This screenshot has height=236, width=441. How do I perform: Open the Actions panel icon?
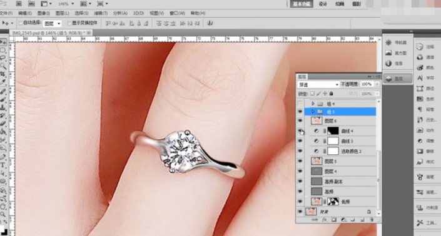pyautogui.click(x=420, y=130)
